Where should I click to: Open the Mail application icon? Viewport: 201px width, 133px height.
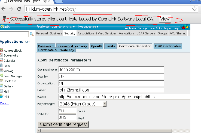[x=1, y=91]
